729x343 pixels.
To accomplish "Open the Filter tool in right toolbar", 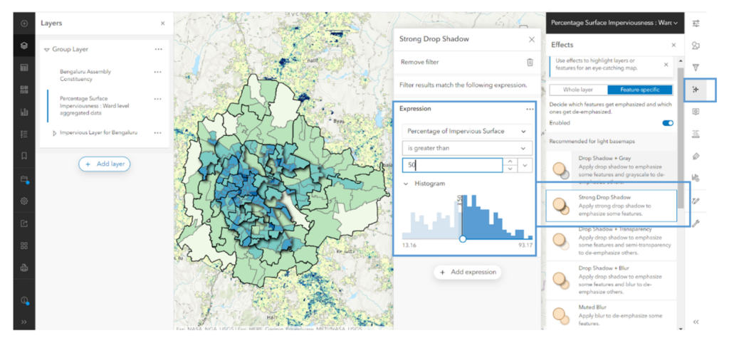I will coord(696,68).
